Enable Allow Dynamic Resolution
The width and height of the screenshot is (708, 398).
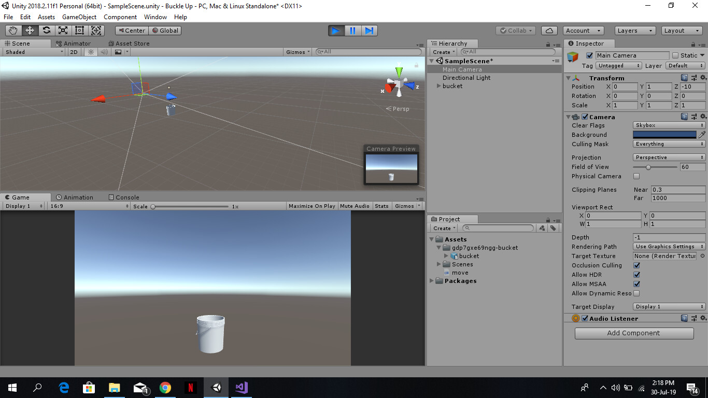click(636, 293)
